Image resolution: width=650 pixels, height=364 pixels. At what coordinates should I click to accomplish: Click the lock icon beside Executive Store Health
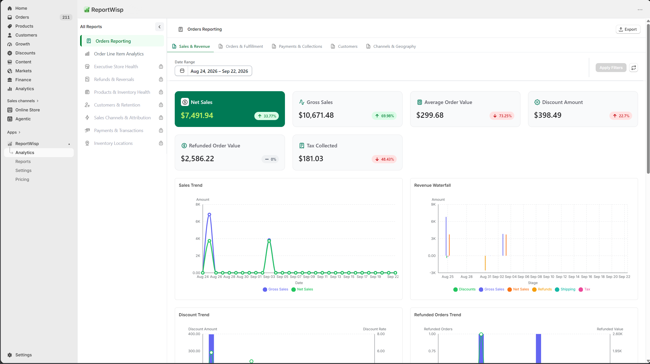pos(161,67)
